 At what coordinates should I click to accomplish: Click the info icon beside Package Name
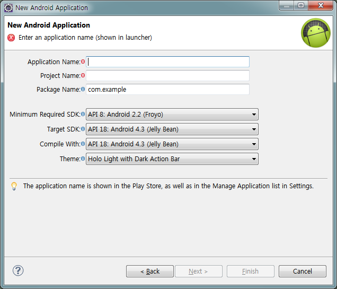83,89
